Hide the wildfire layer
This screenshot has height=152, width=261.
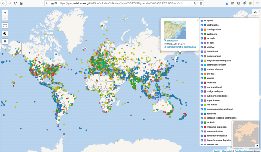202,47
